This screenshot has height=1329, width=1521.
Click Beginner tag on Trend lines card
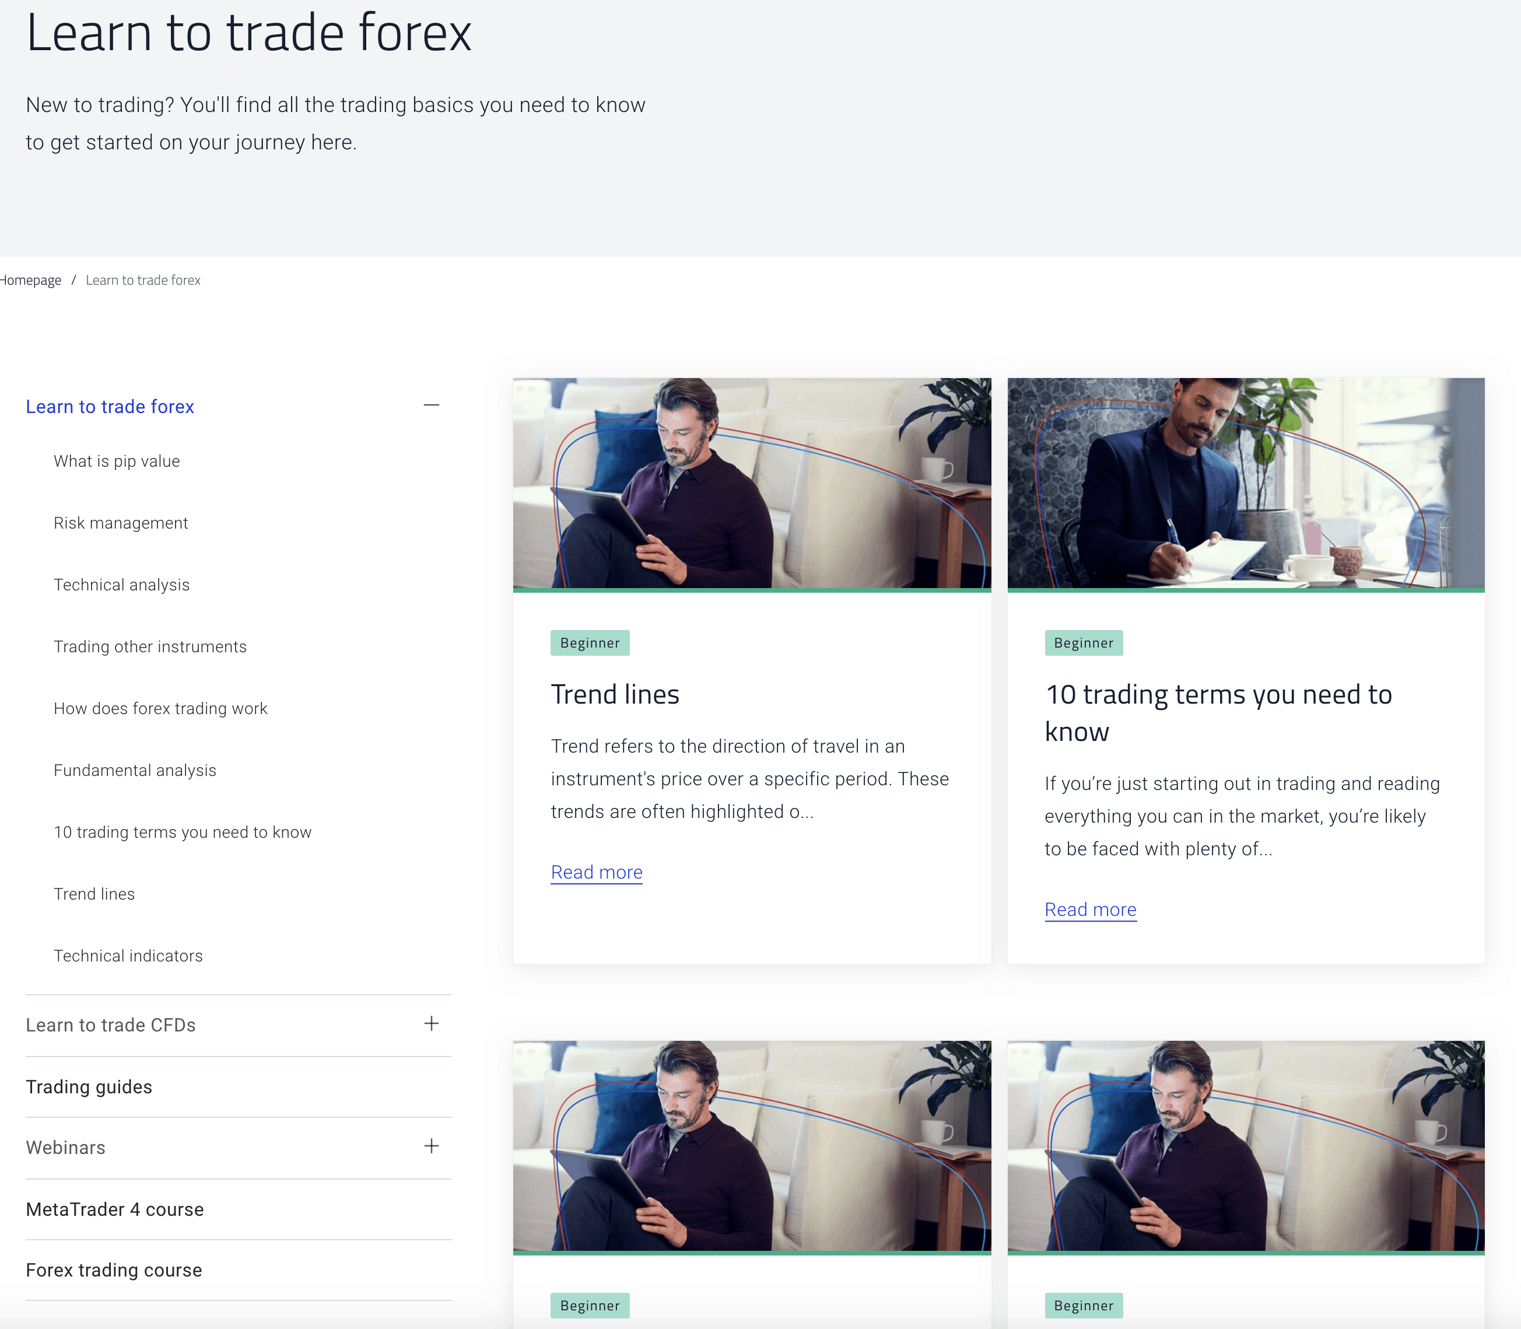tap(590, 643)
